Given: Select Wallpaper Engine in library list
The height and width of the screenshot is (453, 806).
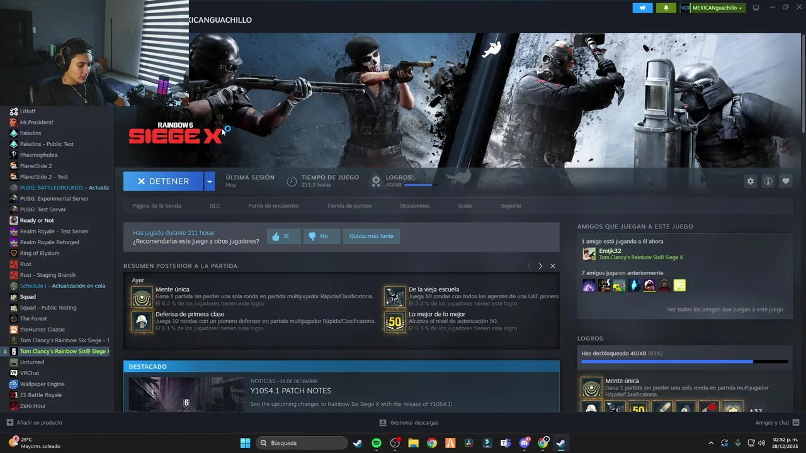Looking at the screenshot, I should (42, 384).
